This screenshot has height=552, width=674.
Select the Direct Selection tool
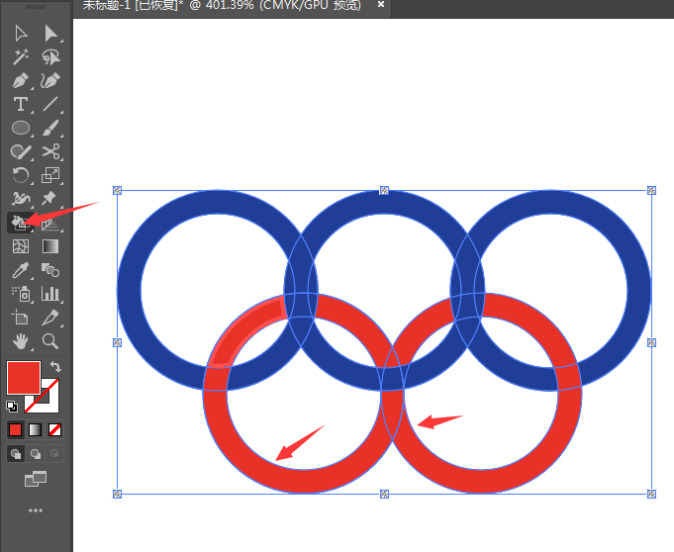(x=50, y=33)
